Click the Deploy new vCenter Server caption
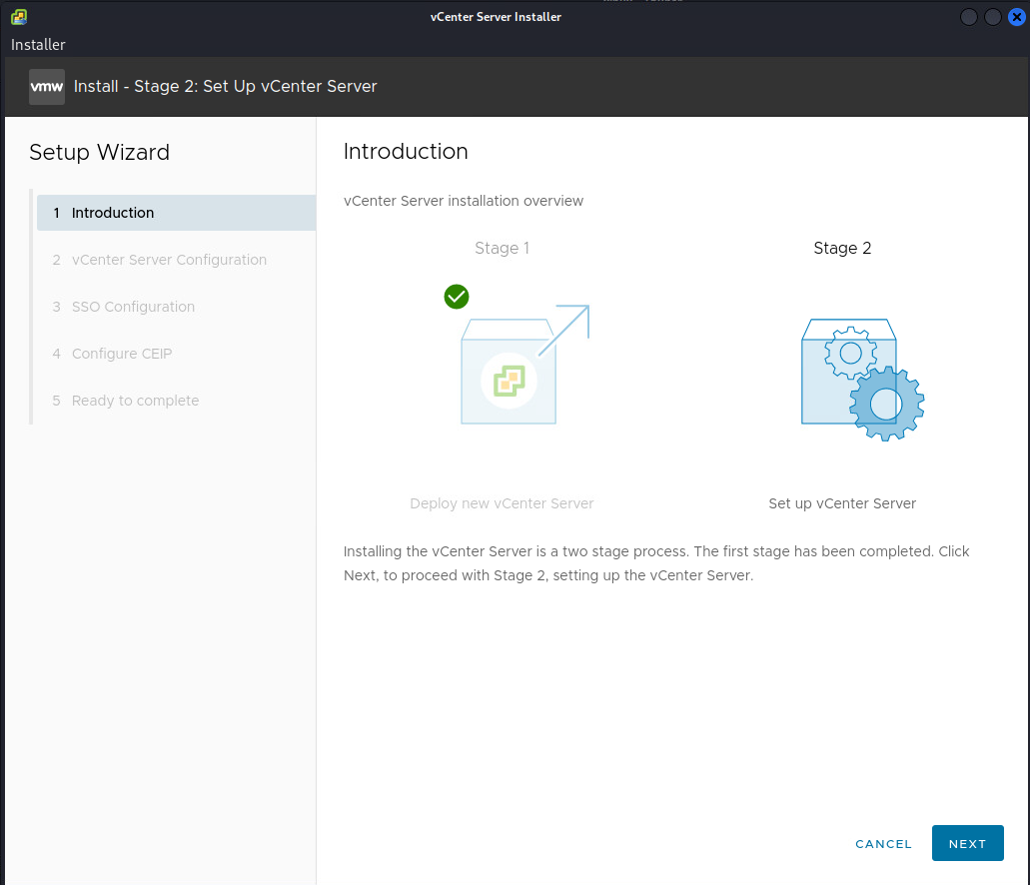The width and height of the screenshot is (1030, 885). [x=502, y=503]
